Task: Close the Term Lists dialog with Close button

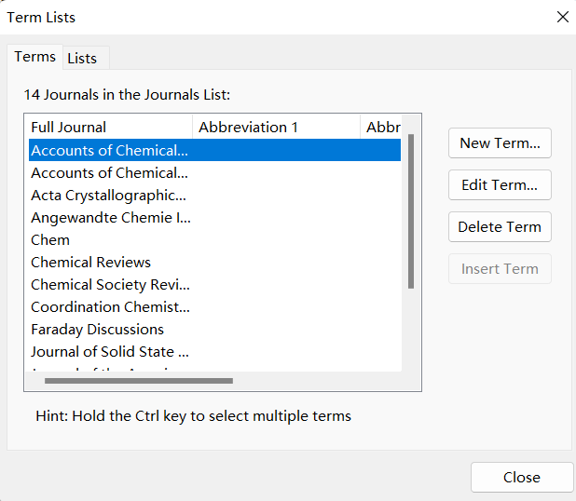Action: click(x=522, y=477)
